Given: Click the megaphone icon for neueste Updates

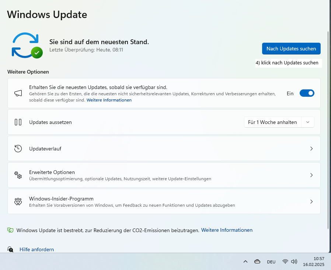Looking at the screenshot, I should (x=18, y=93).
